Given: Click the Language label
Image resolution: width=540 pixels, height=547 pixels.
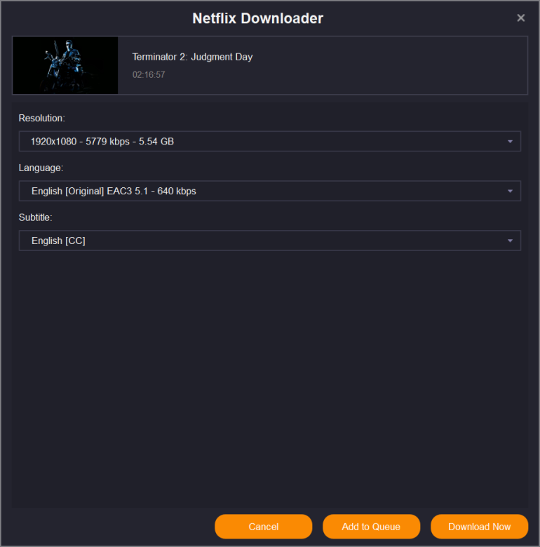Looking at the screenshot, I should [41, 168].
